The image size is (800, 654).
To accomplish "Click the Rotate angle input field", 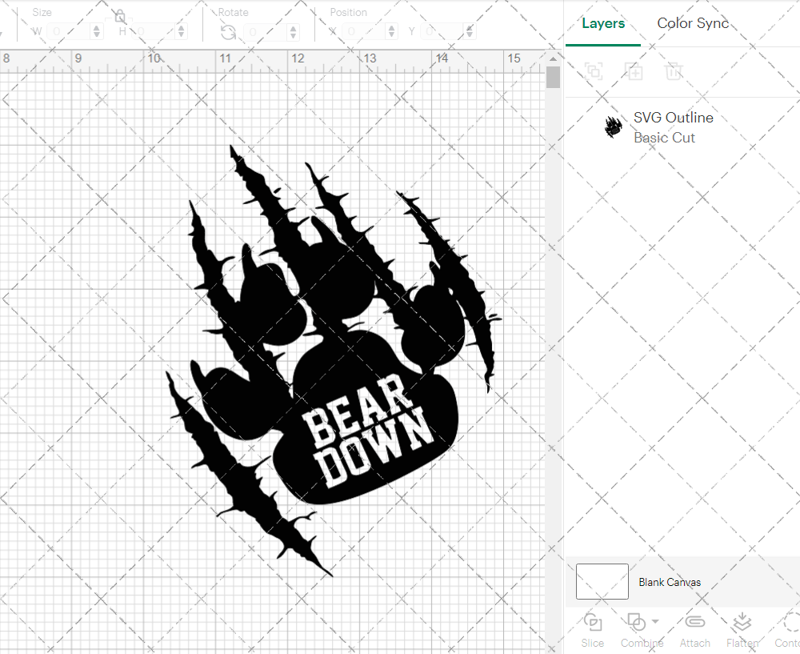I will click(266, 32).
